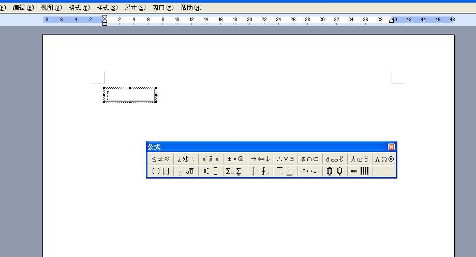476x257 pixels.
Task: Open the uppercase Greek palette (ΛΩ)
Action: pyautogui.click(x=384, y=159)
